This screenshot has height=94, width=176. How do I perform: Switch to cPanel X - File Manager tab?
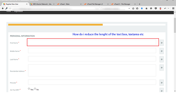[x=123, y=4]
